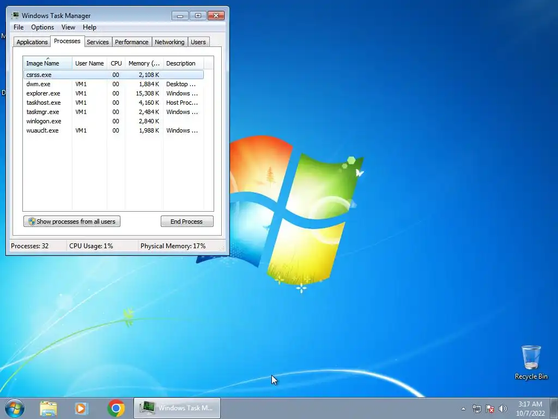This screenshot has width=558, height=419.
Task: Click Show processes from all users
Action: pyautogui.click(x=72, y=222)
